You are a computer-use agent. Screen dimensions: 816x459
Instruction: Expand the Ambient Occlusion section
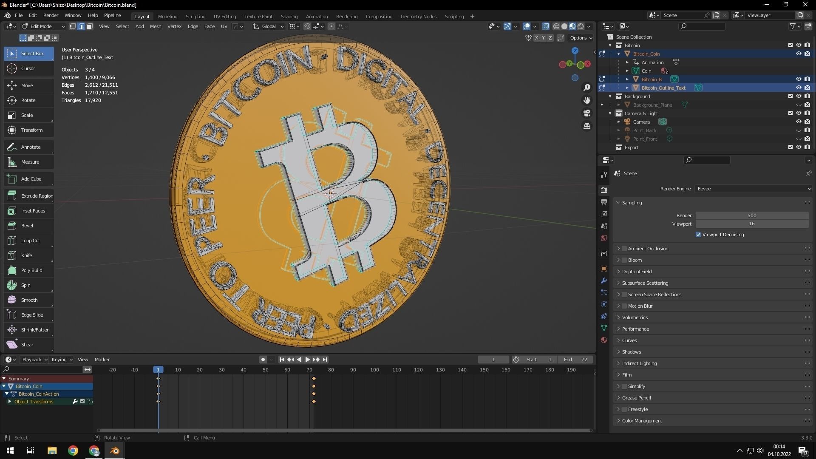click(619, 248)
